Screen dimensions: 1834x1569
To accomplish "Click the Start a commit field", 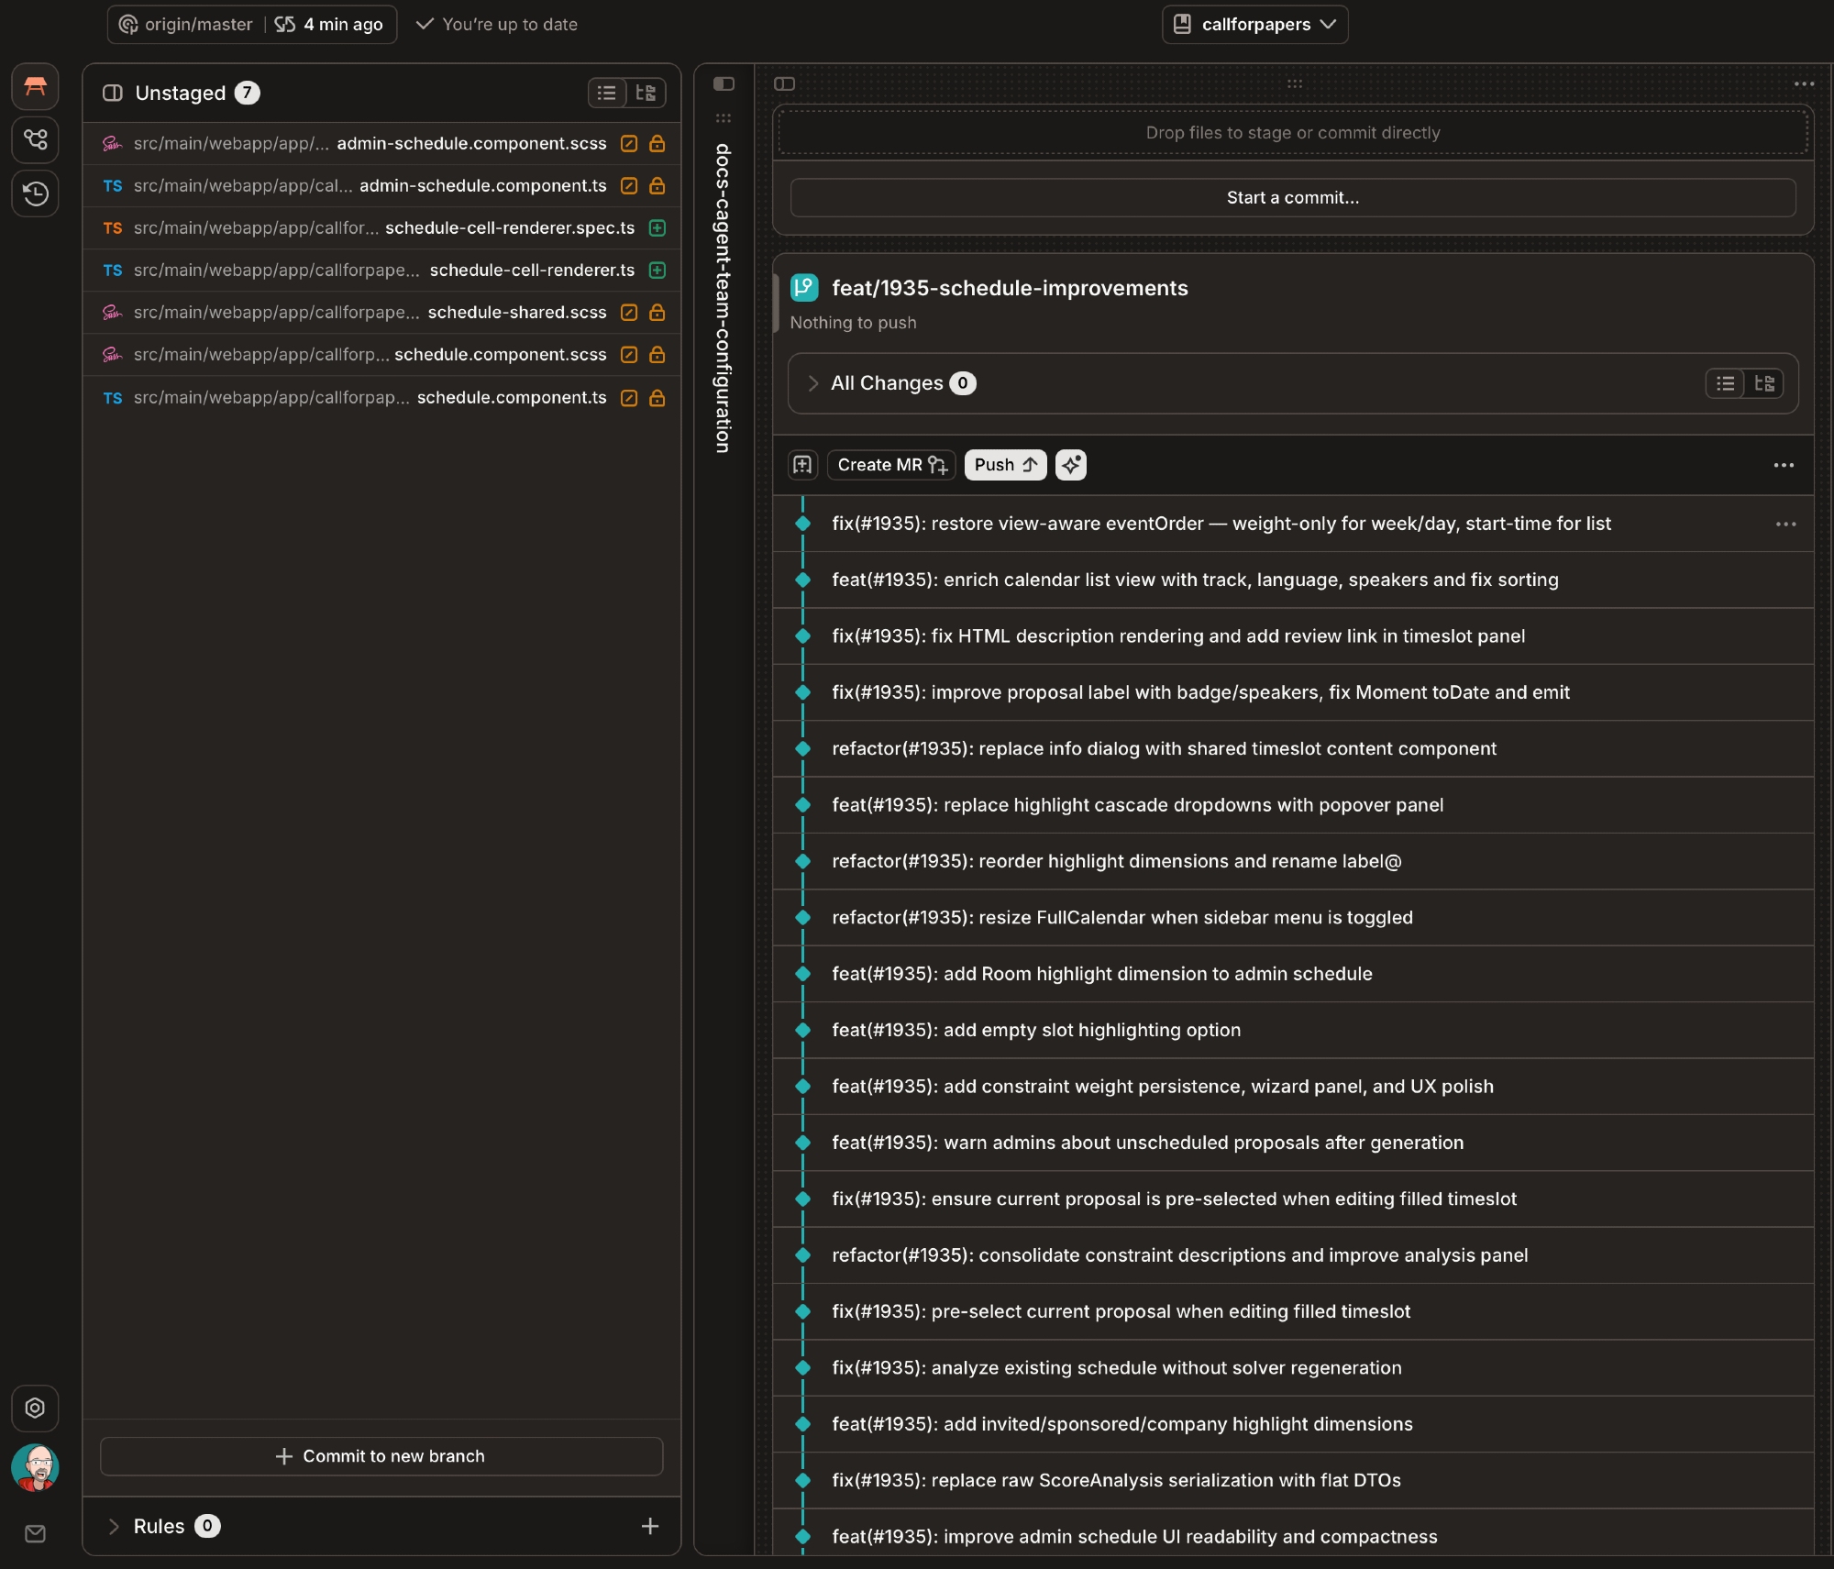I will tap(1292, 198).
